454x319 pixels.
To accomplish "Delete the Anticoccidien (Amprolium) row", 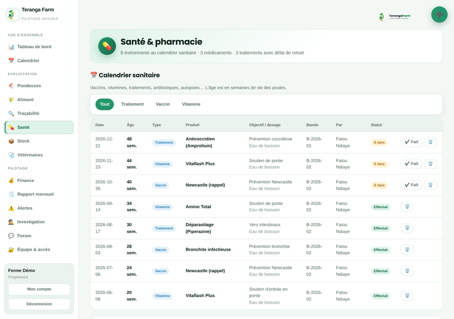I will (430, 142).
